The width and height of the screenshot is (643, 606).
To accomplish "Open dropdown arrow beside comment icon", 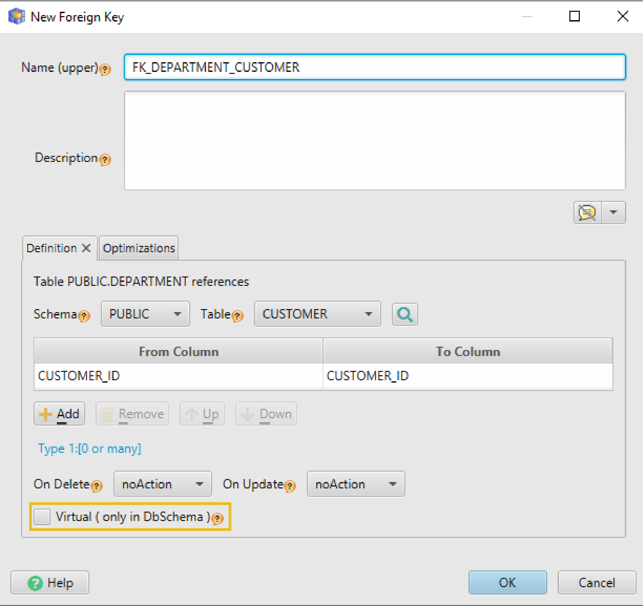I will tap(613, 213).
